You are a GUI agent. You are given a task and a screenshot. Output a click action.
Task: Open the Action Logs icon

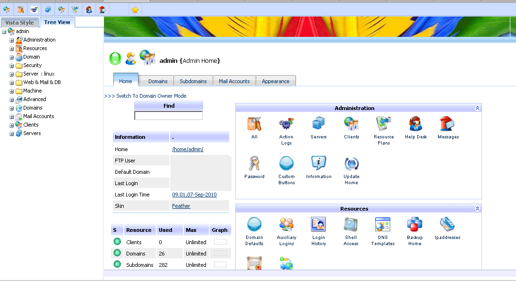tap(286, 124)
